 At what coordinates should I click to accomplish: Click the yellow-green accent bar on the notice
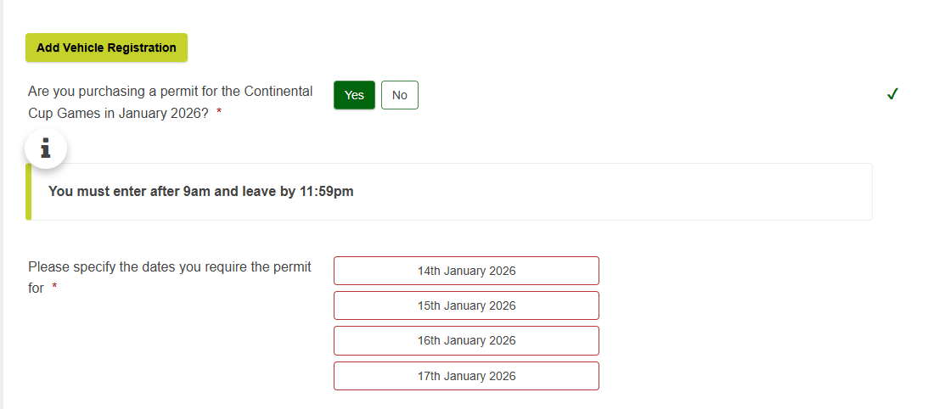click(29, 192)
